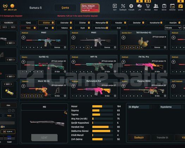Open the Özelleştir tools icon
The width and height of the screenshot is (185, 148).
coord(123,6)
